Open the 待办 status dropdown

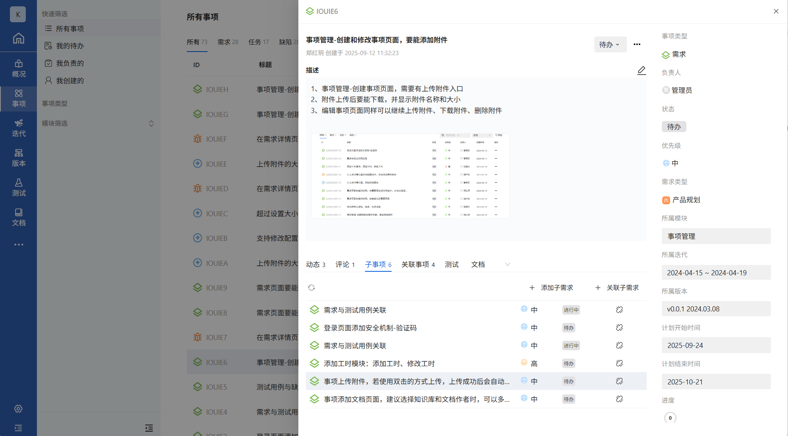610,44
